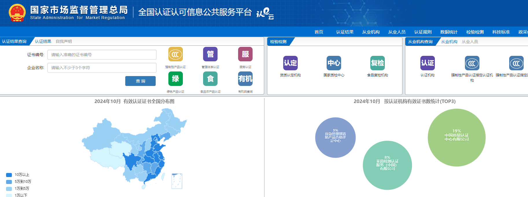Select the 绿色产品认证 green icon

pyautogui.click(x=175, y=79)
